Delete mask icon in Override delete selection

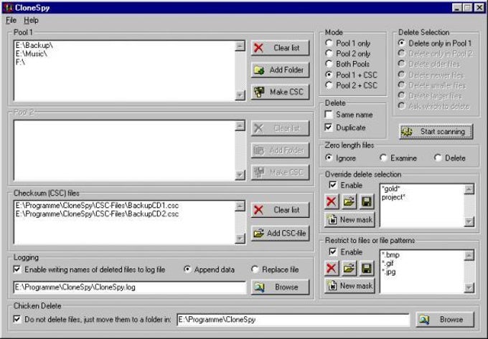click(332, 201)
